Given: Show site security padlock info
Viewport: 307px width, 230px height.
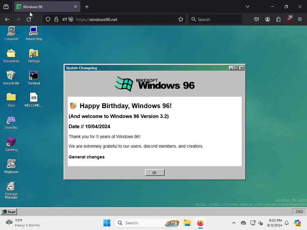Looking at the screenshot, I should (56, 19).
